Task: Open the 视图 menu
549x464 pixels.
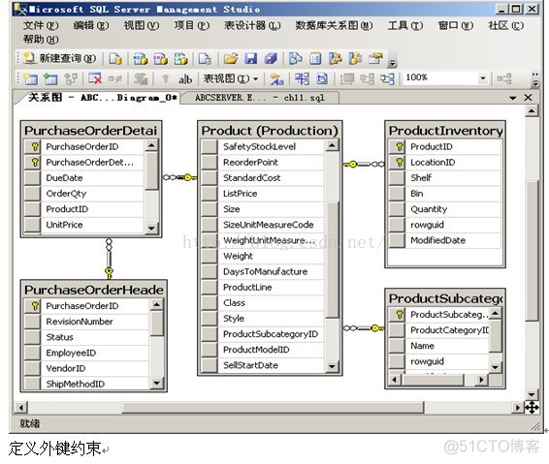Action: pyautogui.click(x=141, y=25)
